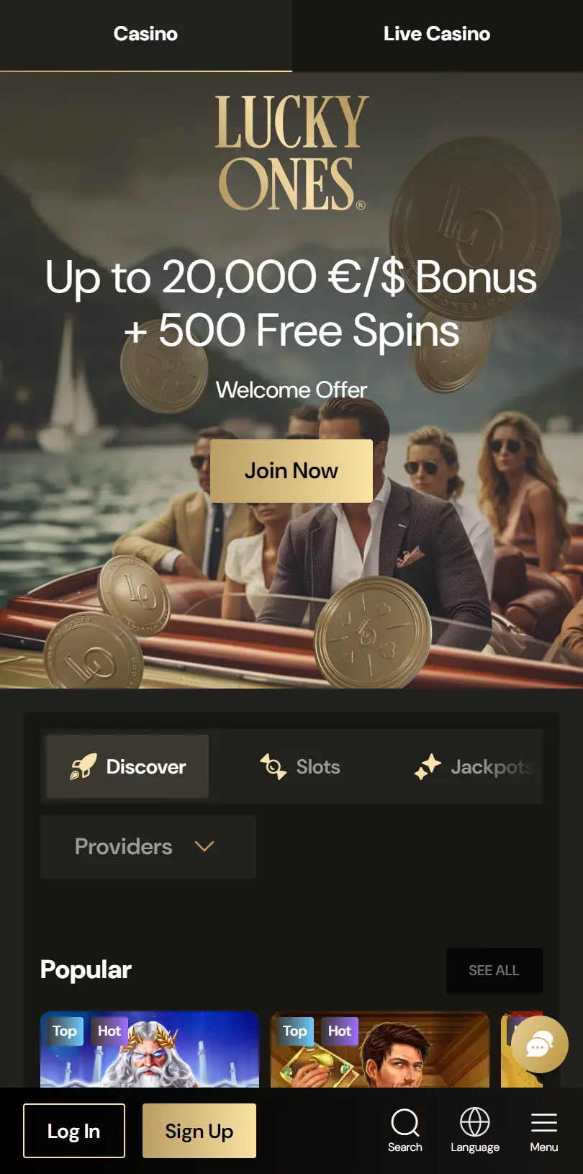This screenshot has width=583, height=1174.
Task: Open the Zeus game thumbnail
Action: [150, 1049]
